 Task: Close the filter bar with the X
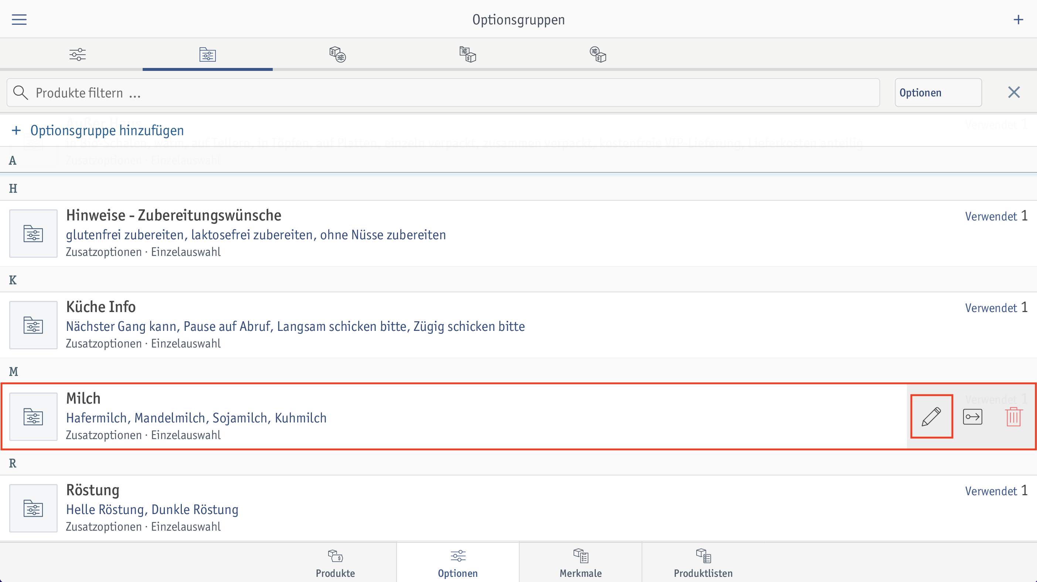1014,93
